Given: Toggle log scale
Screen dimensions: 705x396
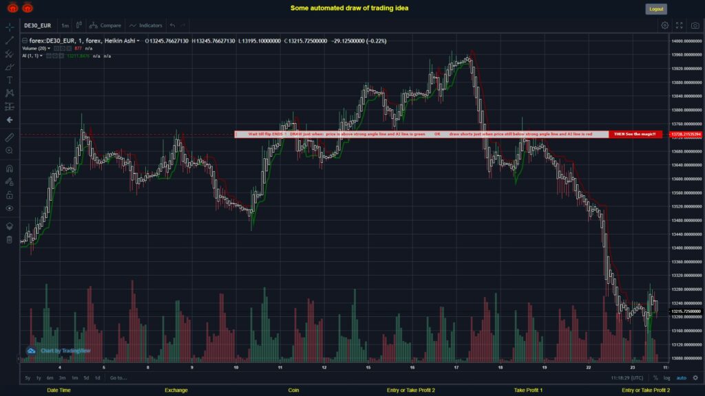Looking at the screenshot, I should coord(666,378).
